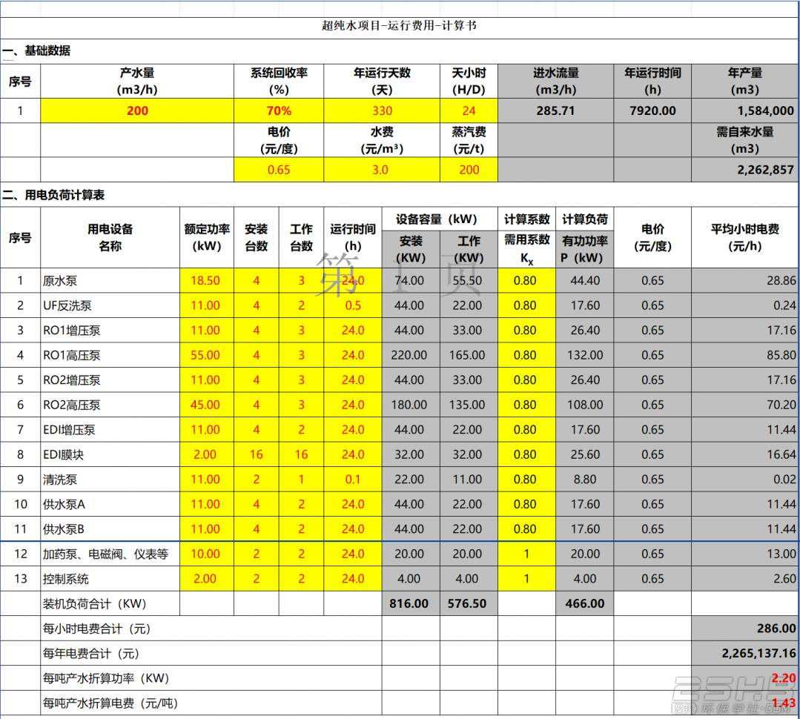Select the 原水泵 hourly cost 28.86

coord(745,280)
